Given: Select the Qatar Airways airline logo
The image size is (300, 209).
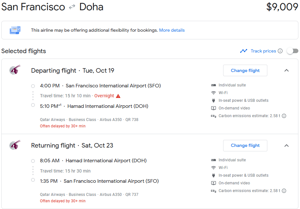Looking at the screenshot, I should point(15,70).
